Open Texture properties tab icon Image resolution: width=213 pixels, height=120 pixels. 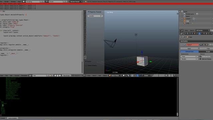click(206, 33)
